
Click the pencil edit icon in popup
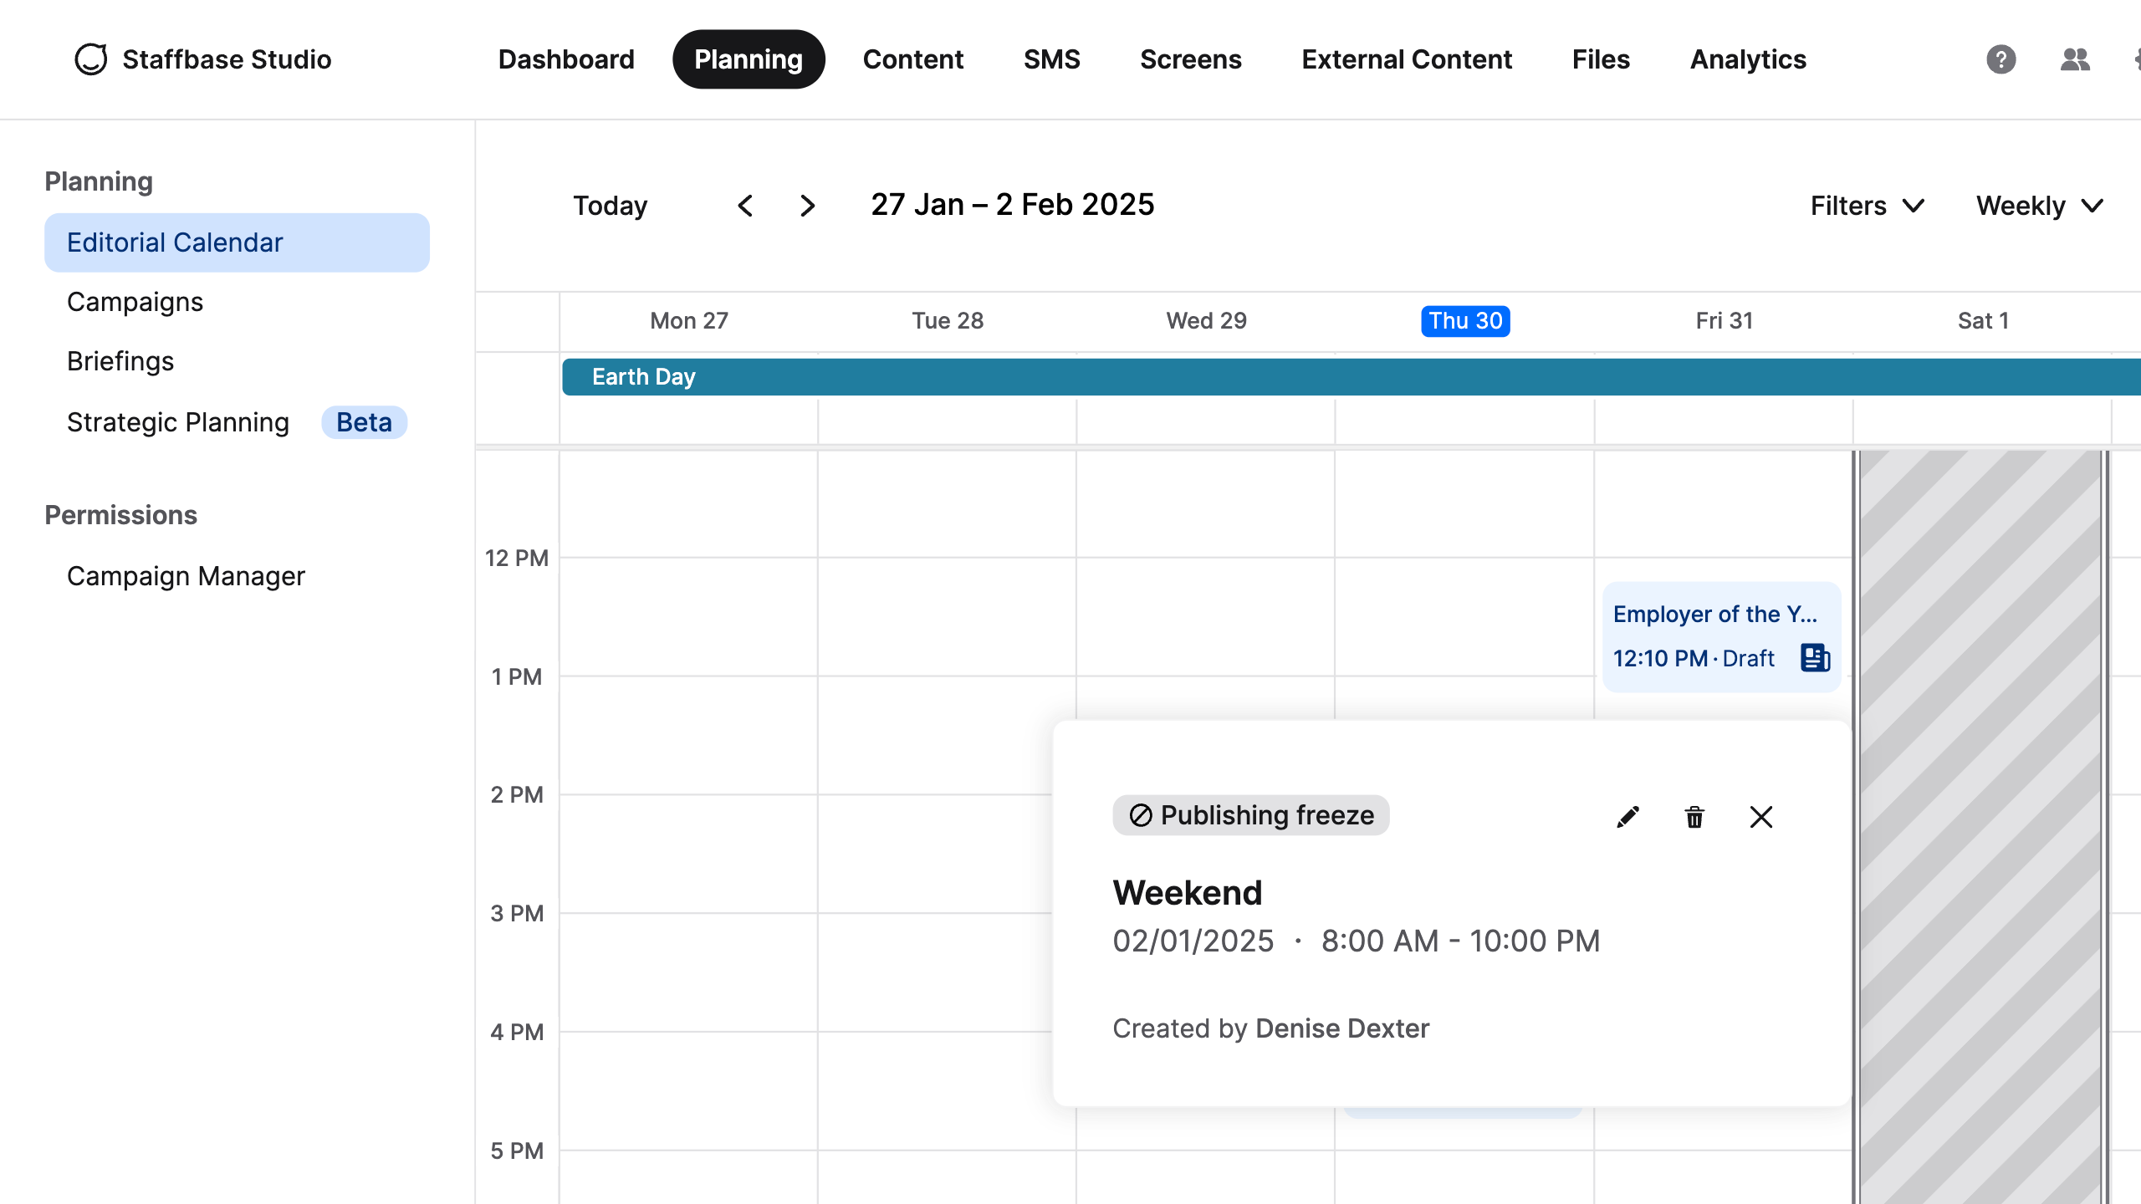[1627, 817]
